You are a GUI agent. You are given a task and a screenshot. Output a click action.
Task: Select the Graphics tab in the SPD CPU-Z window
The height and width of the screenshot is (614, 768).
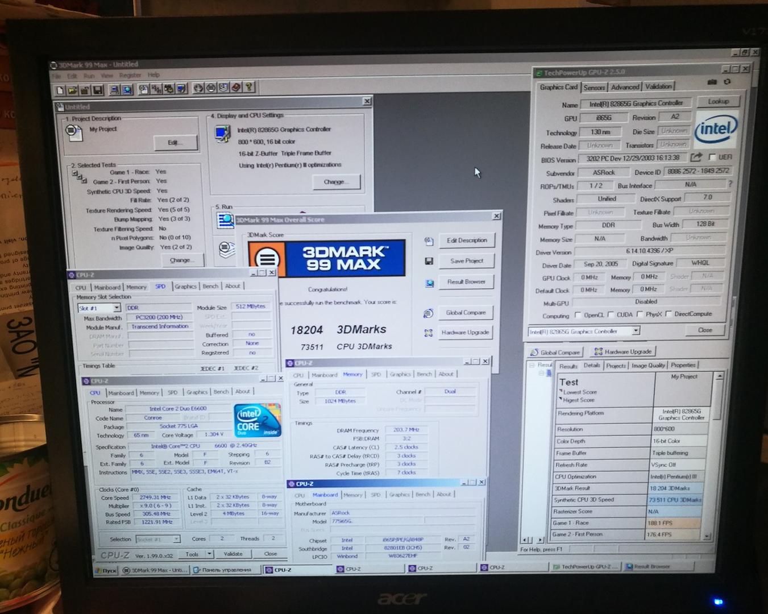[185, 287]
